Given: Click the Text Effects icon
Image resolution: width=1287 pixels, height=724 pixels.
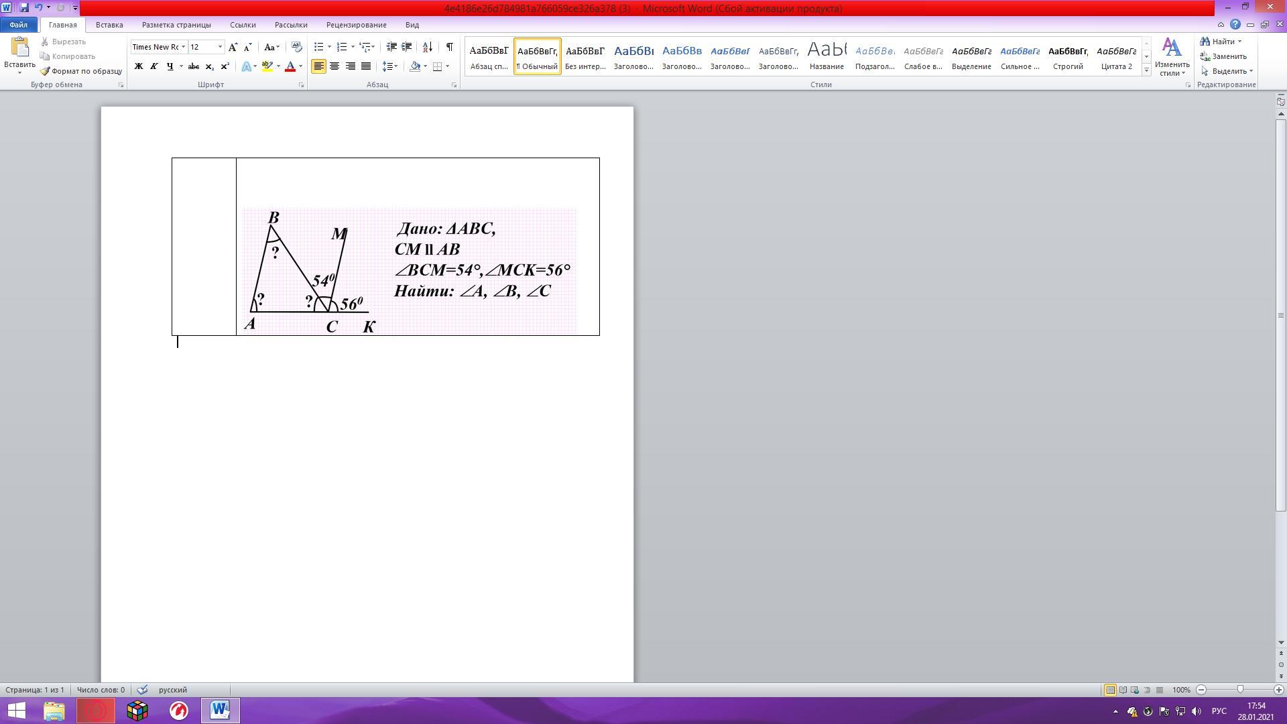Looking at the screenshot, I should [x=247, y=66].
